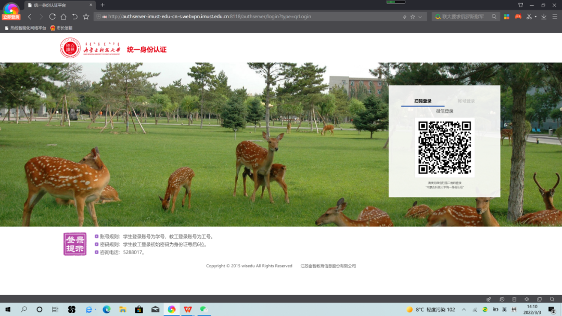
Task: Expand the system tray hidden icons chevron
Action: tap(464, 309)
